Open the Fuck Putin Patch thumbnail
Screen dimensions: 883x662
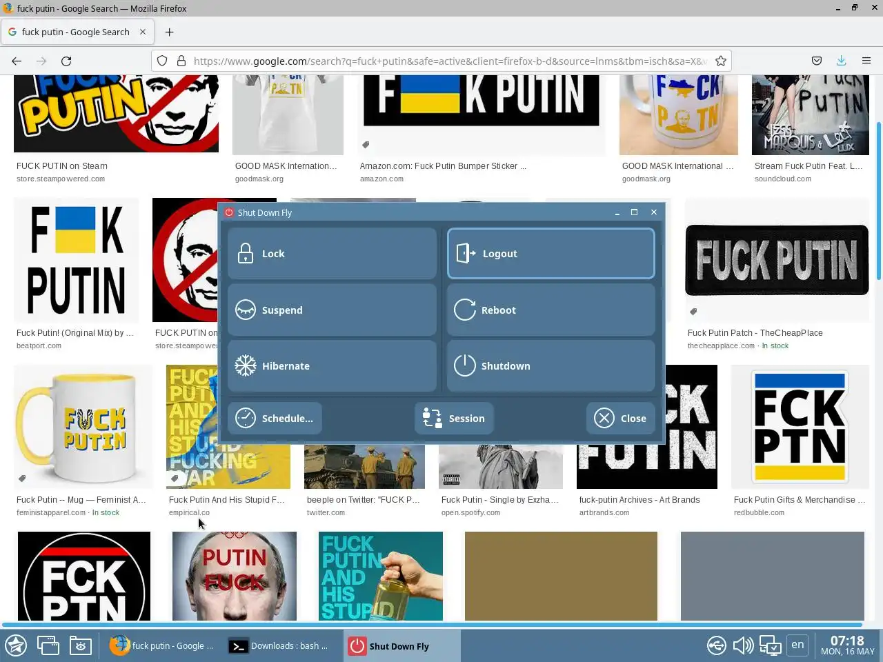pos(777,261)
